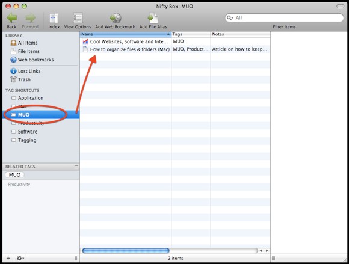Click the Trash can icon

(x=14, y=79)
